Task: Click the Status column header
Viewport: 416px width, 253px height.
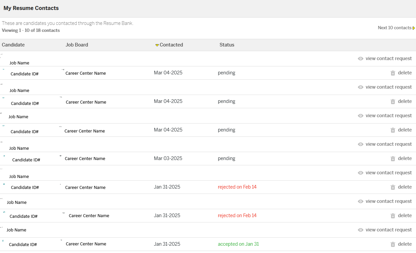Action: pyautogui.click(x=227, y=45)
